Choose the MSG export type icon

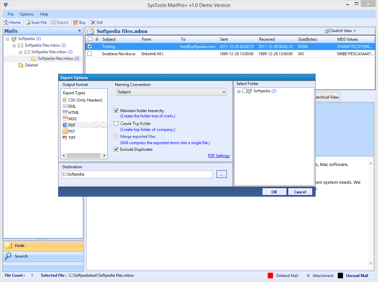click(65, 119)
